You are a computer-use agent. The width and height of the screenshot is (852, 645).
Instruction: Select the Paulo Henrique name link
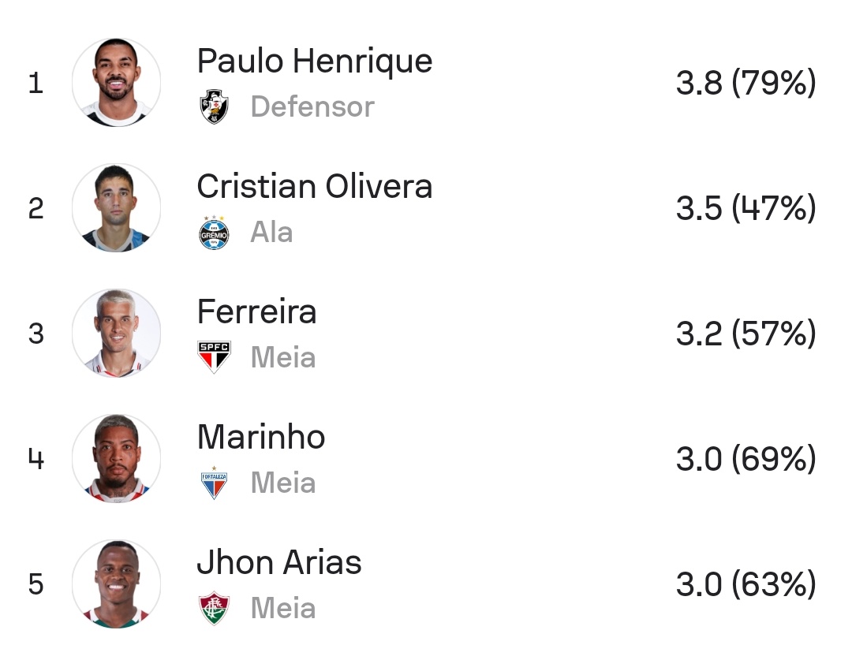coord(314,61)
